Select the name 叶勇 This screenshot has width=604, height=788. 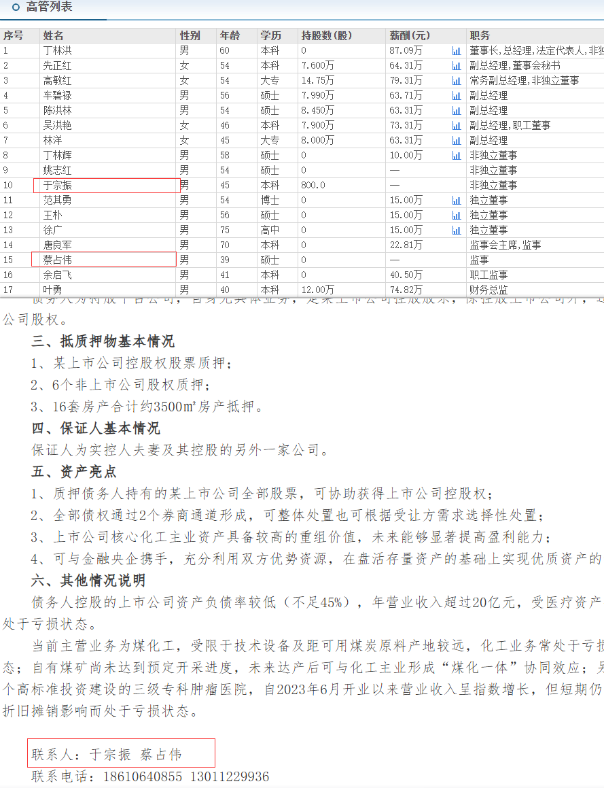pos(53,290)
